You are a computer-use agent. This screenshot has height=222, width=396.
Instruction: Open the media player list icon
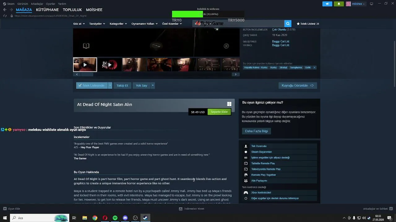(x=226, y=46)
